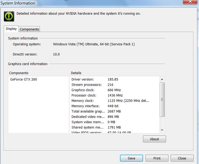The image size is (199, 164).
Task: Click the 2687 MB total graphics memory value
Action: [114, 111]
